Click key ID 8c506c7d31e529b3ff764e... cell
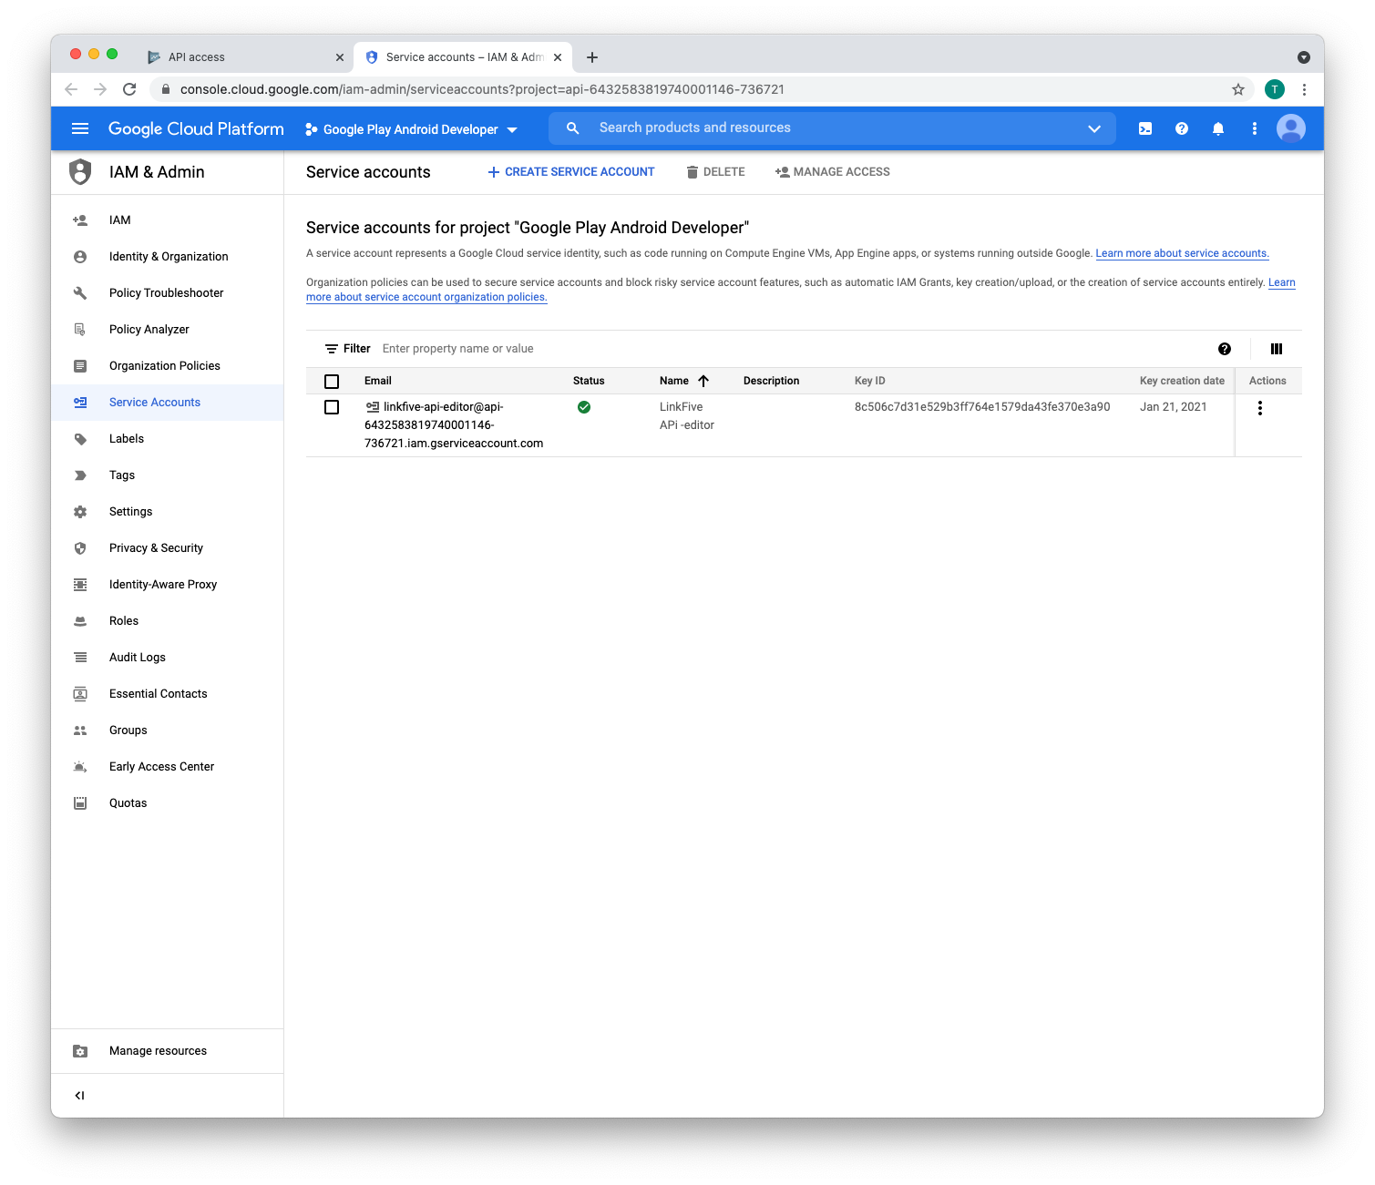 (982, 407)
